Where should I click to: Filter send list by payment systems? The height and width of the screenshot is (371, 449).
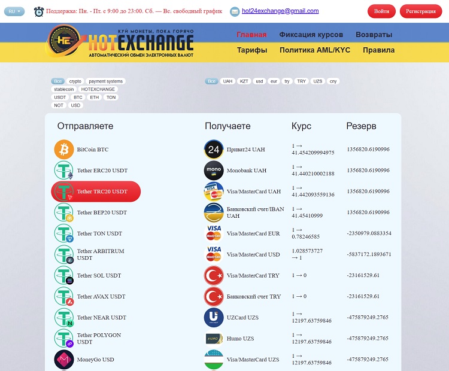[105, 81]
